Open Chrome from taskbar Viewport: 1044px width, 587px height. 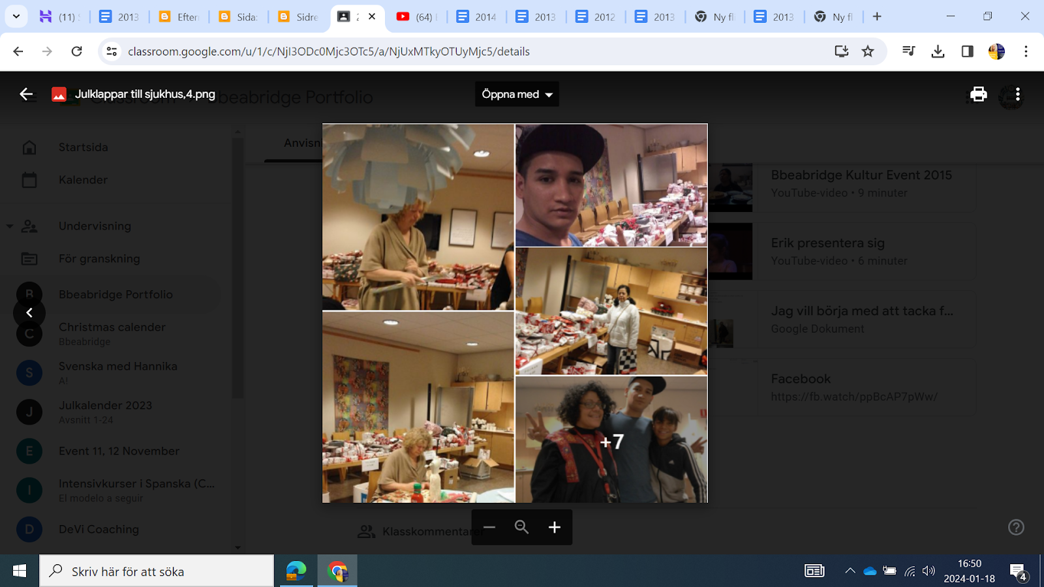(337, 571)
